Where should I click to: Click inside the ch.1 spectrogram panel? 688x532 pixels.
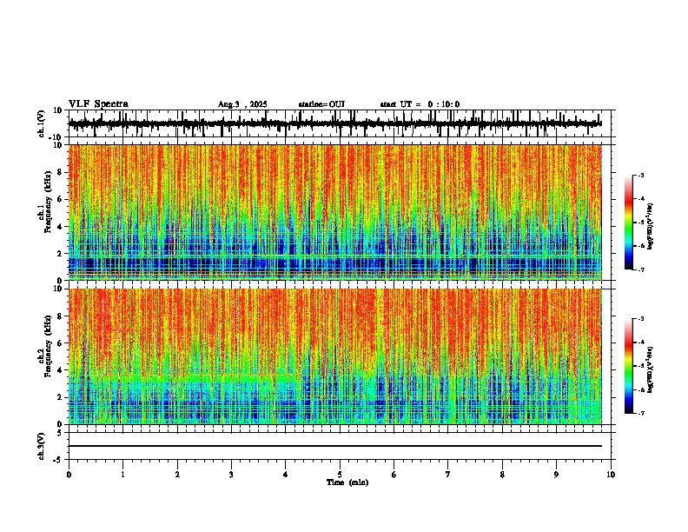[334, 212]
